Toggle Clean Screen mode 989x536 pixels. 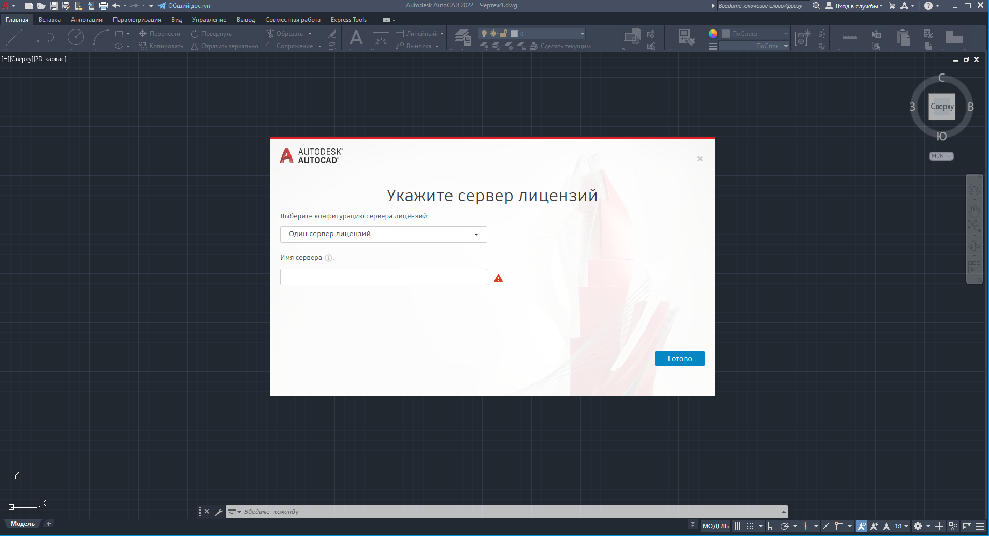(x=967, y=526)
